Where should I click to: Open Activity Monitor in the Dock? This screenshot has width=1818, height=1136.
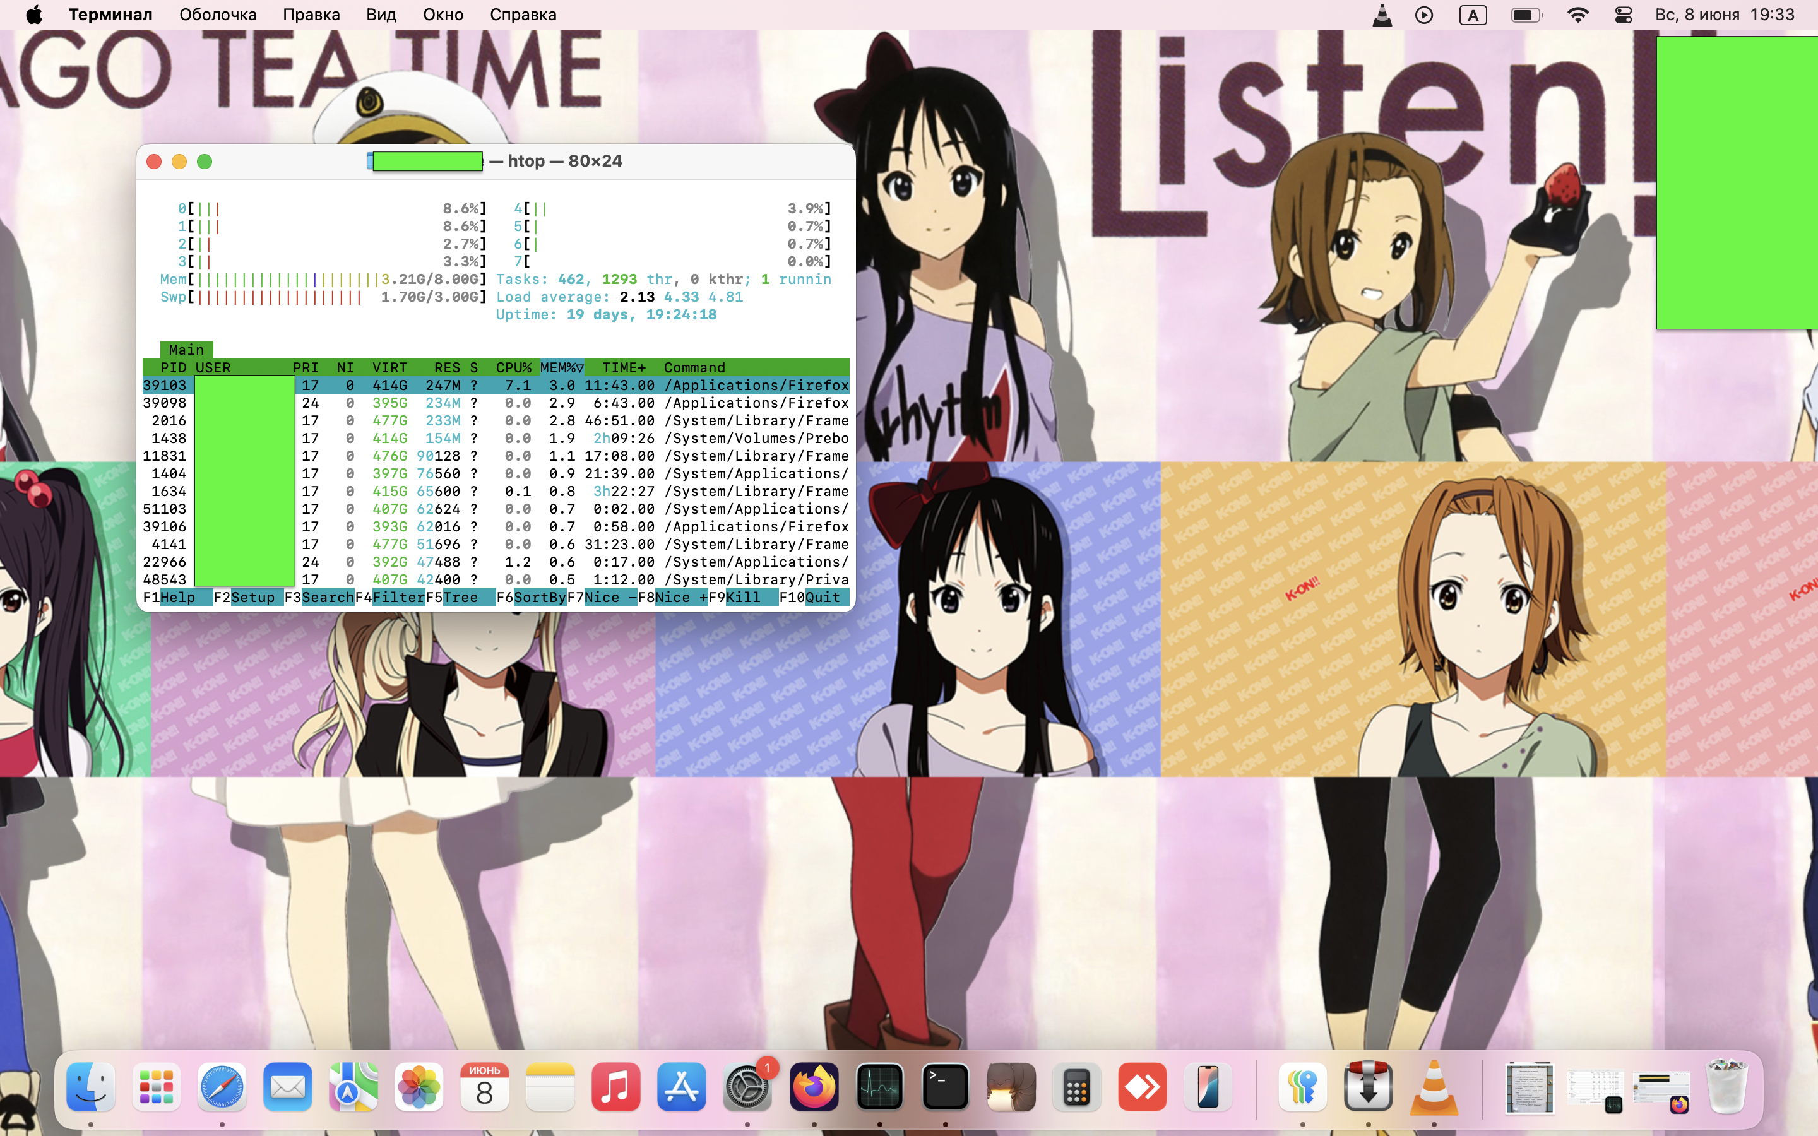coord(879,1086)
